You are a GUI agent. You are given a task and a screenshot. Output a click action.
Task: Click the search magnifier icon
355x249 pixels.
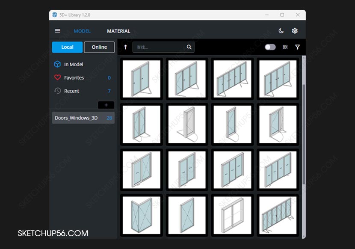189,47
